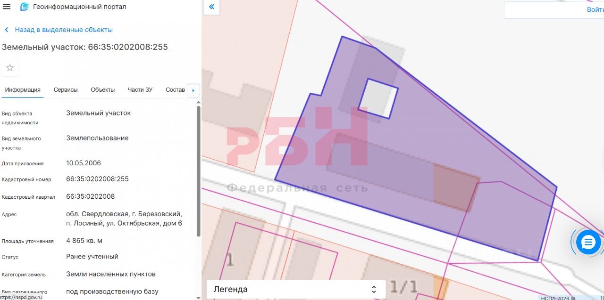
Task: Click the date value 10.05.2006
Action: click(x=84, y=163)
